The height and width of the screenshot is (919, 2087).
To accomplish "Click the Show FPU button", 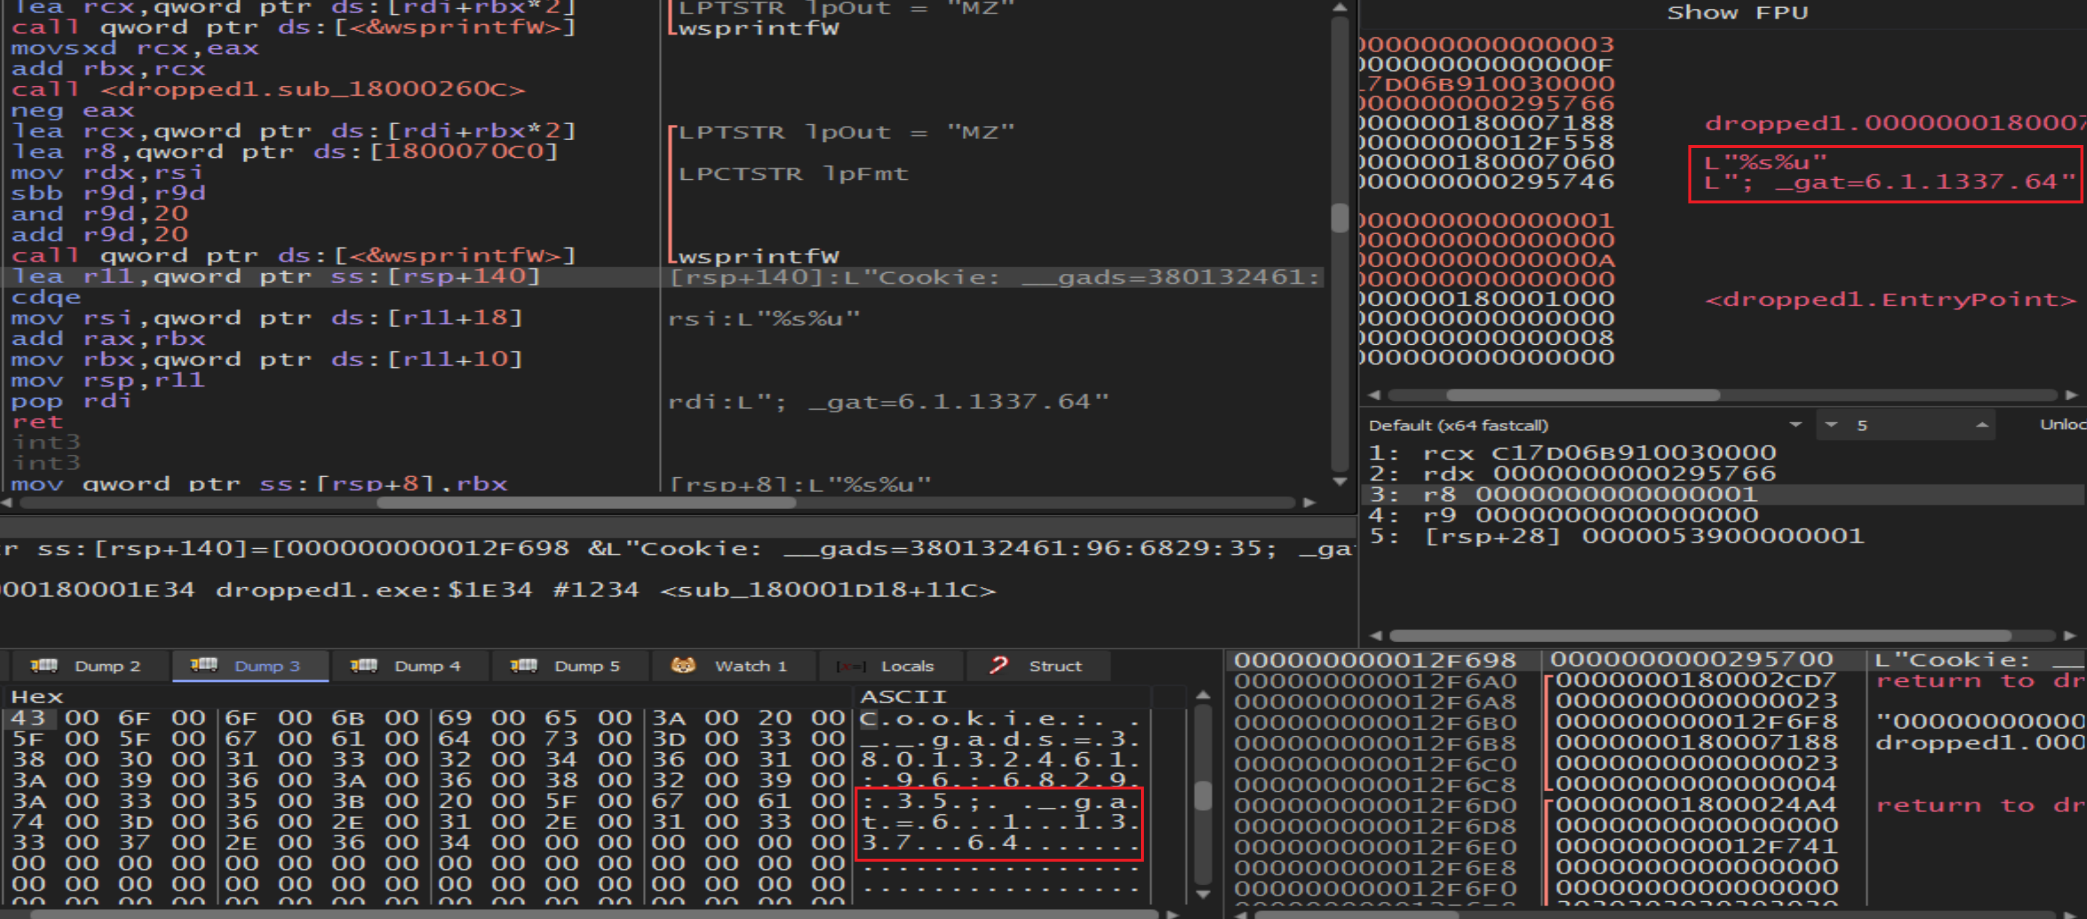I will 1737,12.
